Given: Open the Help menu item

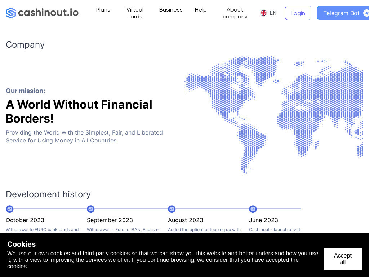Looking at the screenshot, I should tap(201, 10).
